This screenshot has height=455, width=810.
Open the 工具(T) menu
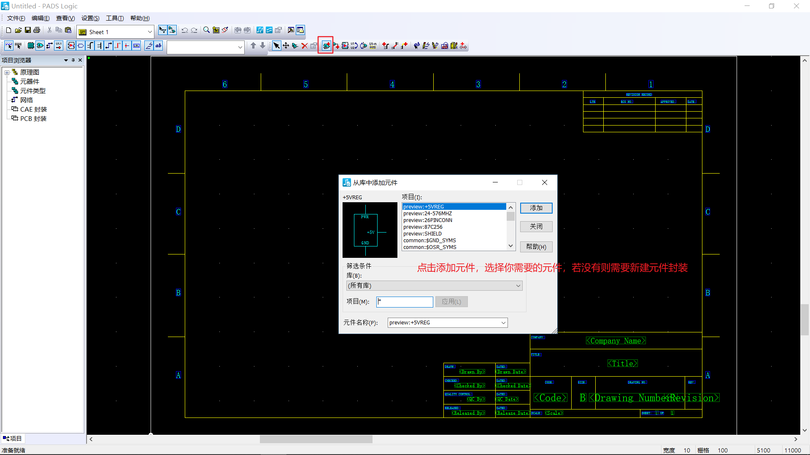[114, 18]
